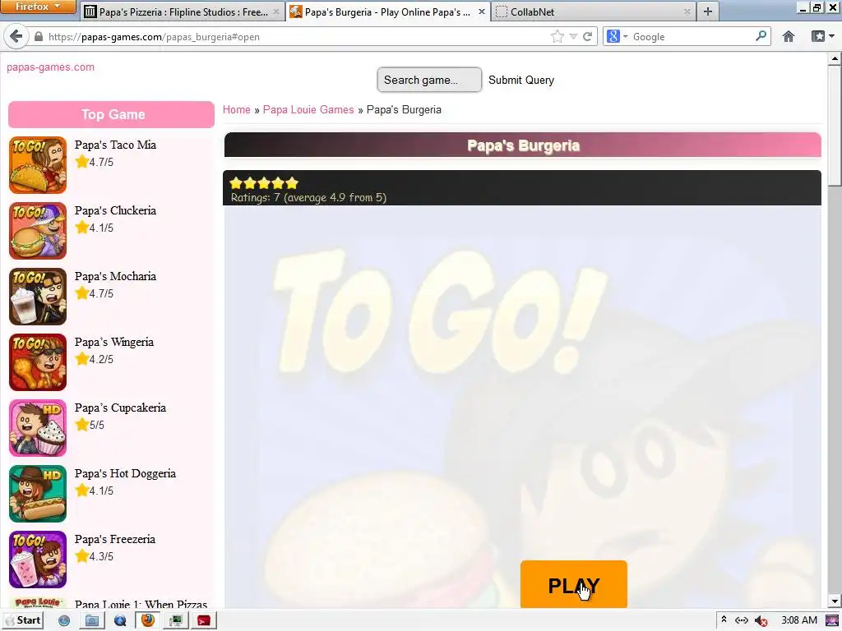
Task: Reload the current page
Action: (x=587, y=36)
